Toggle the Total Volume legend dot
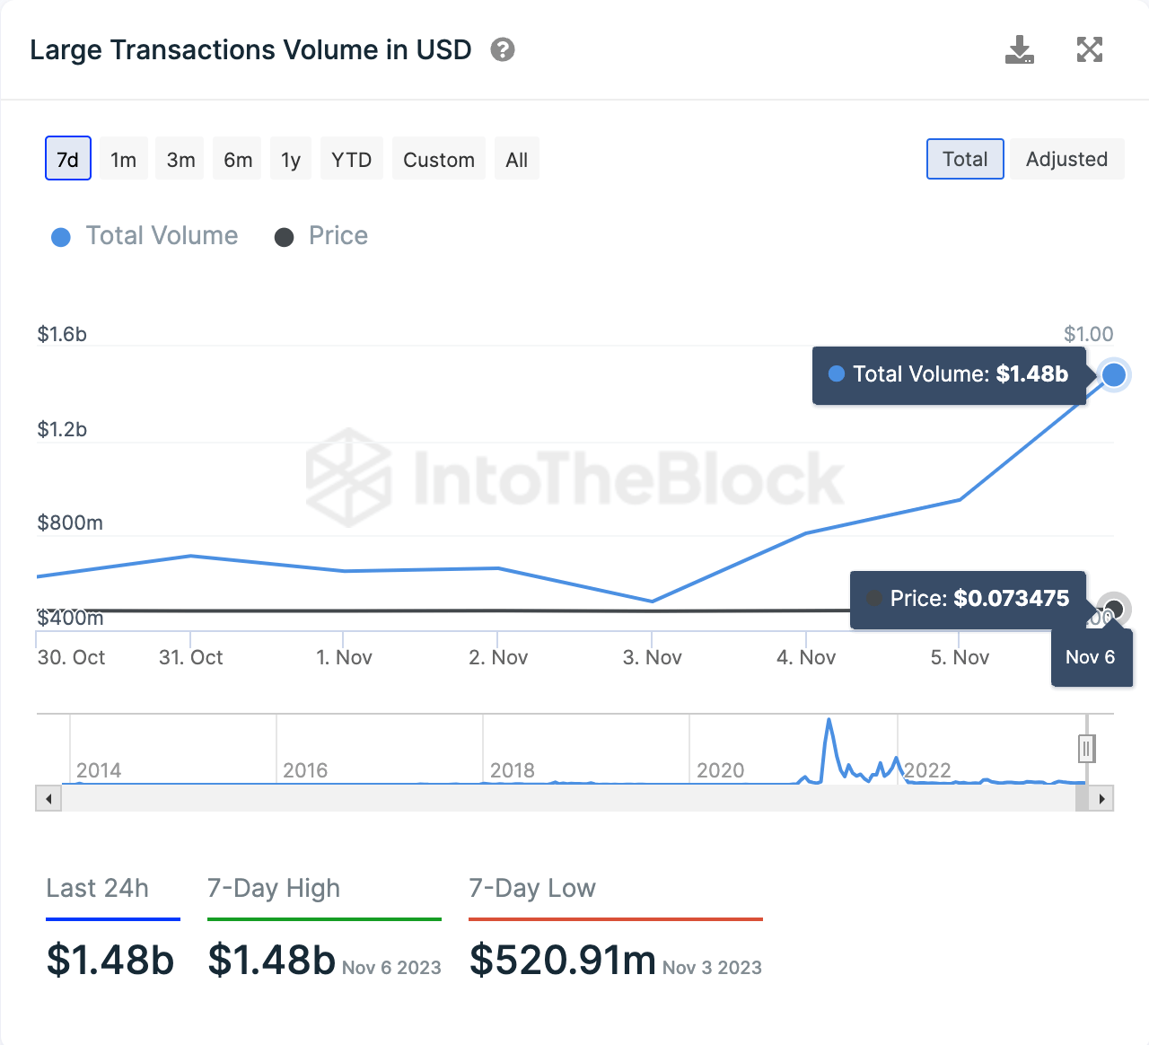This screenshot has width=1149, height=1045. click(x=60, y=237)
